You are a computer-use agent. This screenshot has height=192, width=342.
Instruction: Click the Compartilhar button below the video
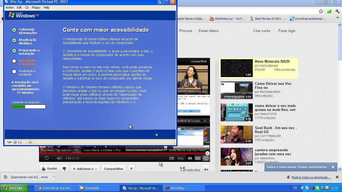point(114,169)
